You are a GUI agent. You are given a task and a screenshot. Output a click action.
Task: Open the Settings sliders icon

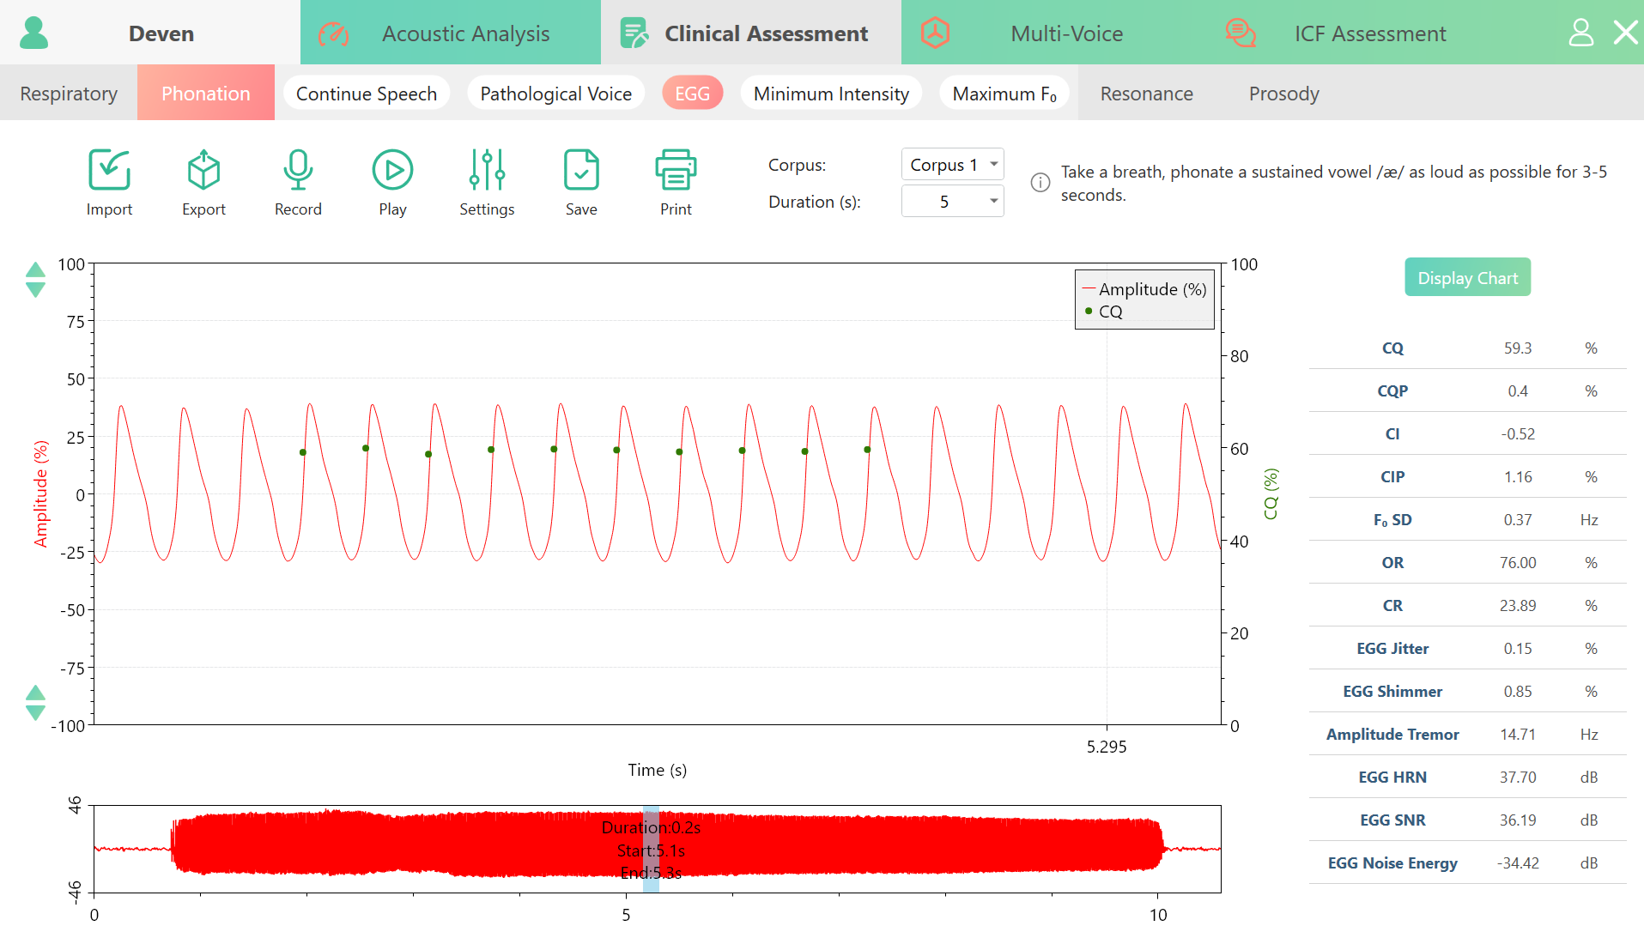[487, 169]
